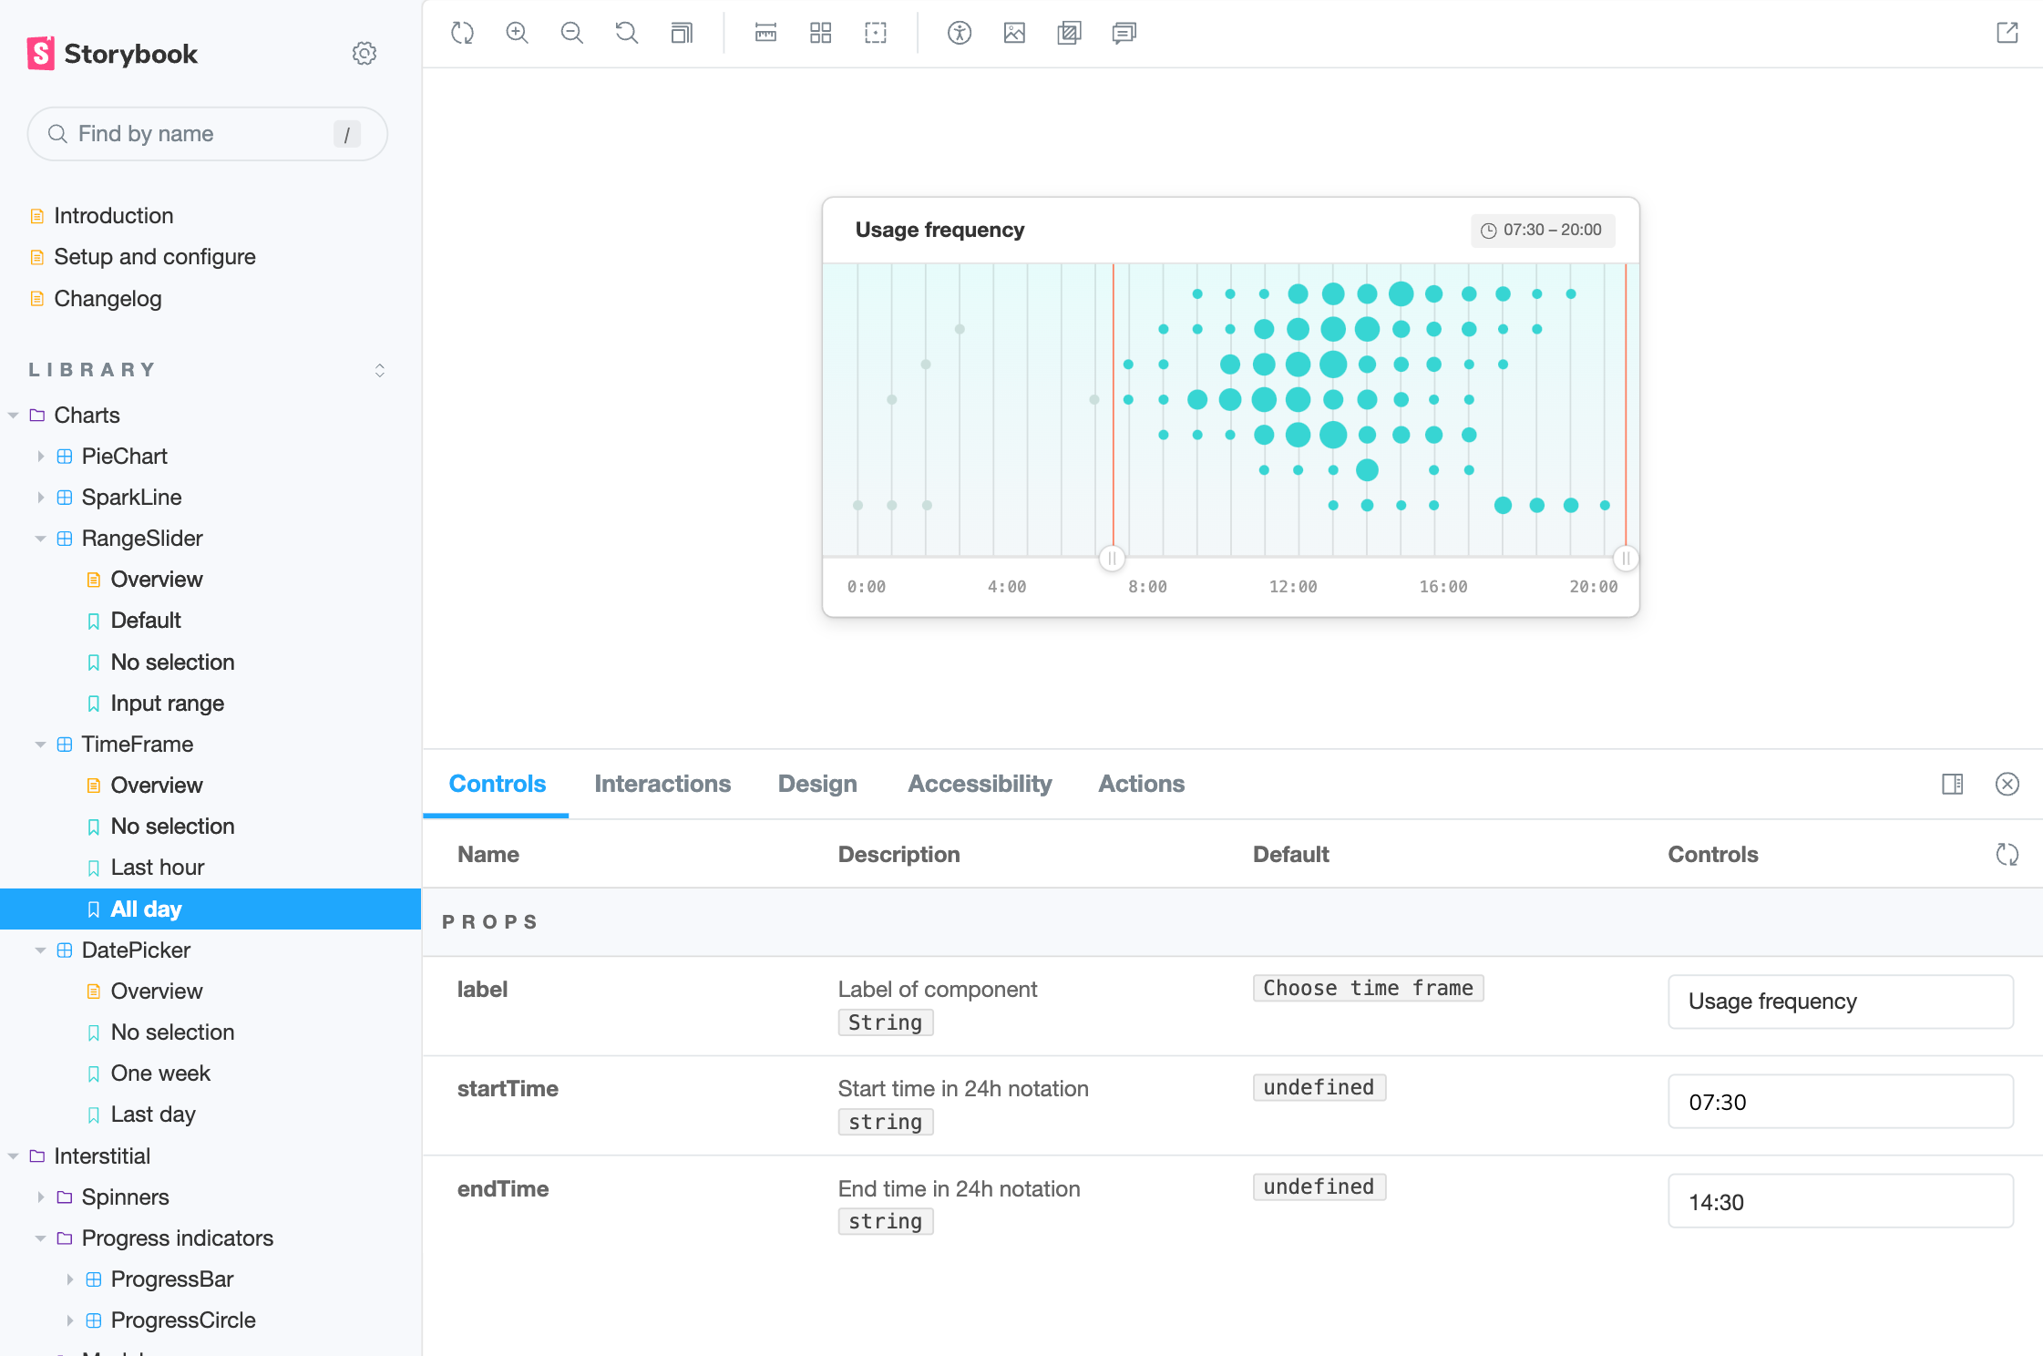Viewport: 2043px width, 1356px height.
Task: Enable the measure ruler tool
Action: point(765,34)
